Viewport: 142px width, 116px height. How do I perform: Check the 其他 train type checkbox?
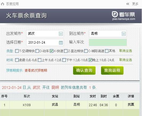(107, 51)
